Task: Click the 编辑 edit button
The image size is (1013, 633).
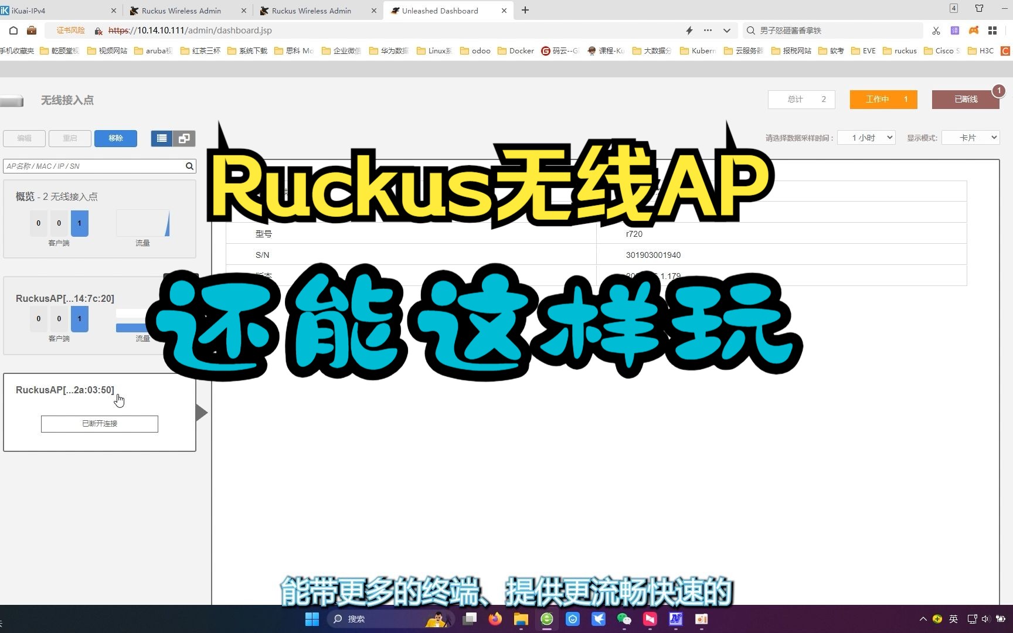Action: pyautogui.click(x=25, y=138)
